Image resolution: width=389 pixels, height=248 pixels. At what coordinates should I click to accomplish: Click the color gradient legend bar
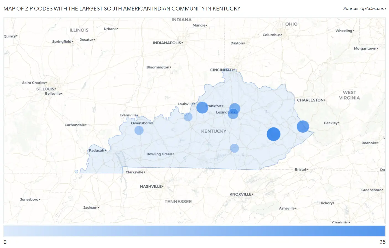194,231
